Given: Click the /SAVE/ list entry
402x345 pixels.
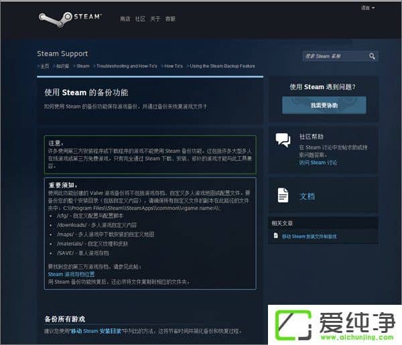Looking at the screenshot, I should coord(83,253).
